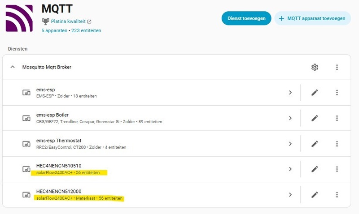Open ems-esp Boiler via chevron arrow
359x214 pixels.
point(290,118)
